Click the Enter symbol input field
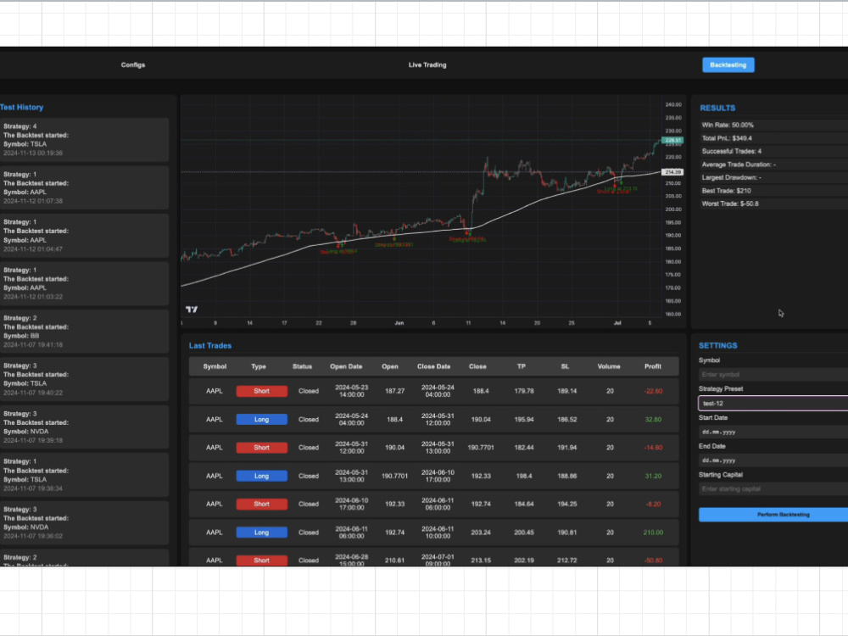848x636 pixels. coord(772,374)
